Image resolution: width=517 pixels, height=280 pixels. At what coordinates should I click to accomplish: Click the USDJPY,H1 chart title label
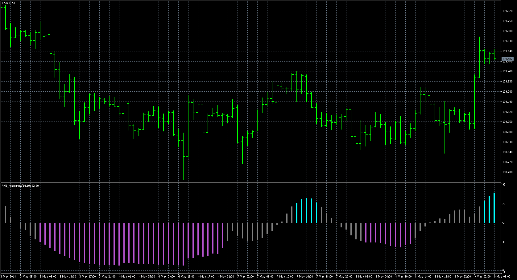point(10,3)
